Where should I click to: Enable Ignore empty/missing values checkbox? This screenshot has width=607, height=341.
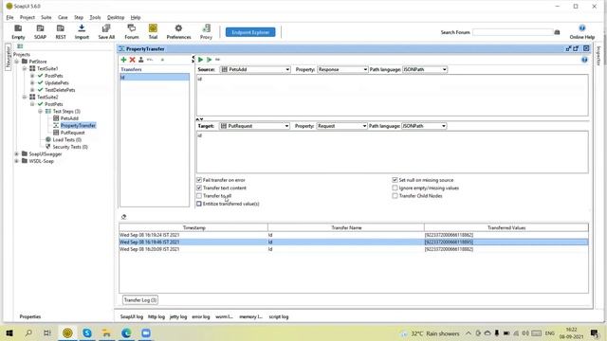point(395,188)
